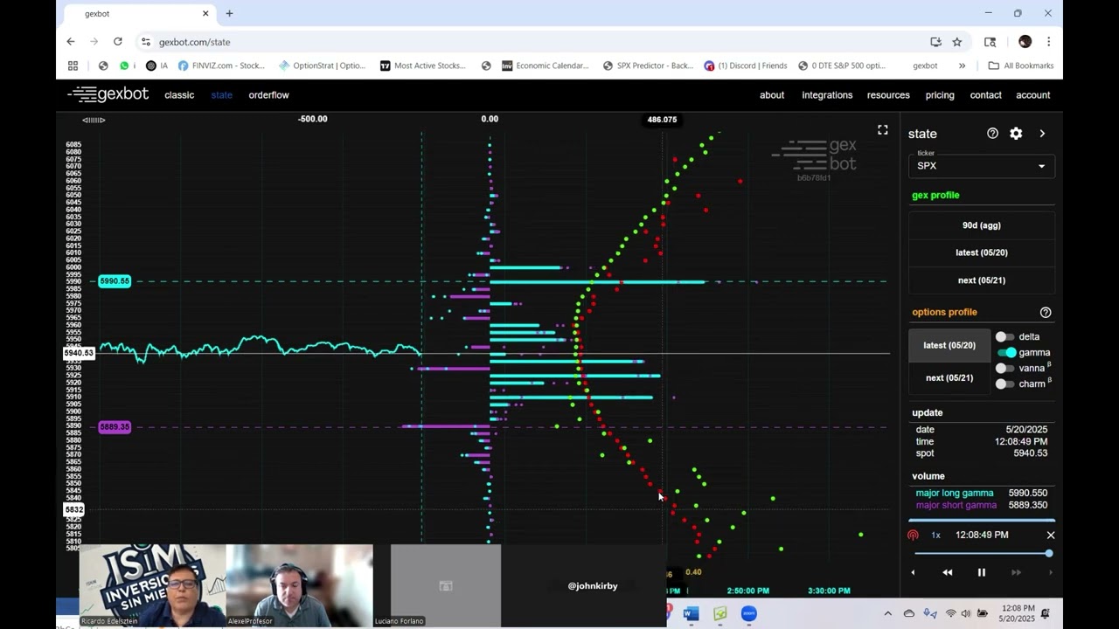Collapse the state side panel arrow

click(x=1042, y=134)
